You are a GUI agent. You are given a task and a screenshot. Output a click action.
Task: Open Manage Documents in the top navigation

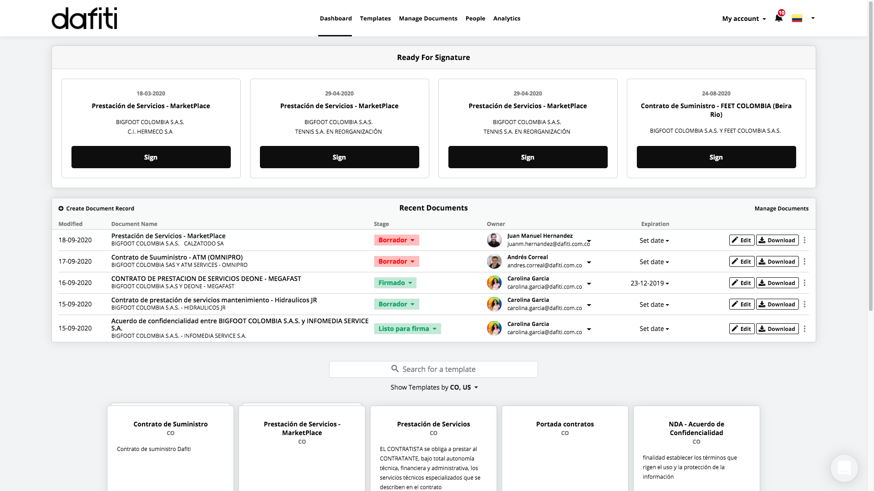tap(428, 19)
